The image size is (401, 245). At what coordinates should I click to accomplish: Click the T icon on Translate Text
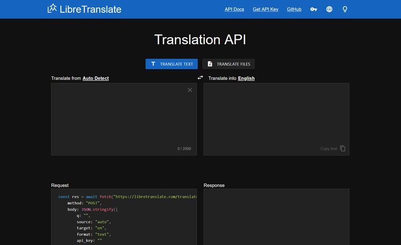tap(153, 64)
